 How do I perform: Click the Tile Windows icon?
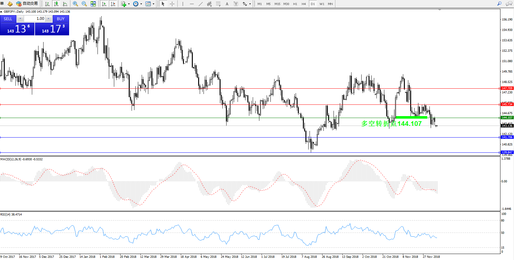click(x=93, y=4)
